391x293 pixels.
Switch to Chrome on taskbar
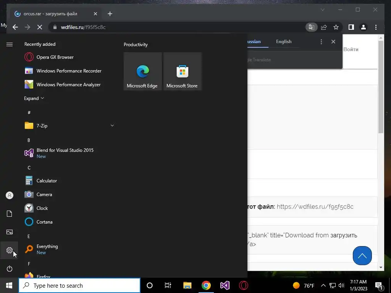pyautogui.click(x=206, y=285)
